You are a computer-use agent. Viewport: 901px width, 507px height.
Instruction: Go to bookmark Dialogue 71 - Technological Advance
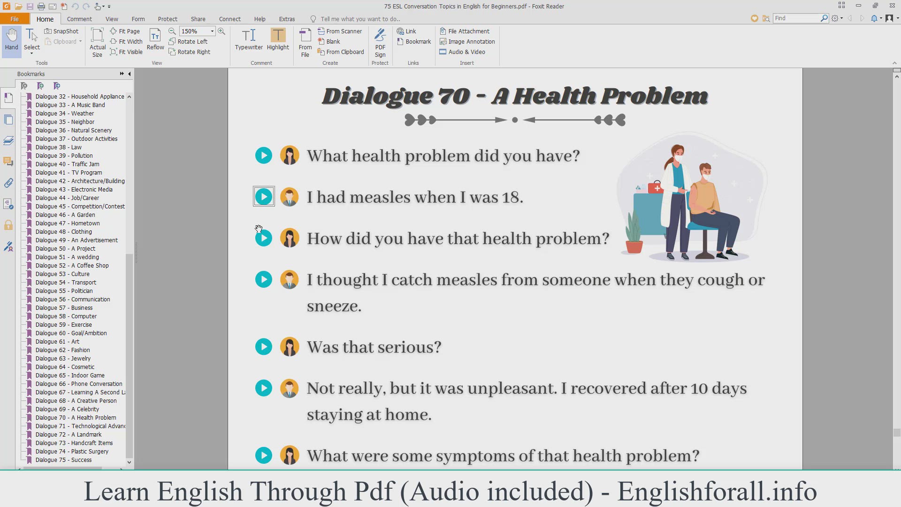tap(80, 426)
